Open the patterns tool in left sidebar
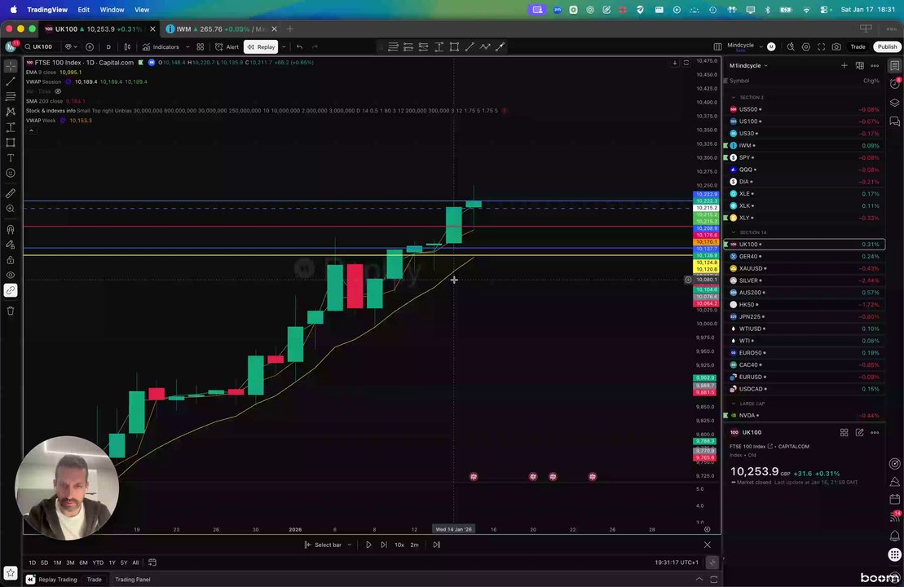This screenshot has height=587, width=904. (11, 112)
